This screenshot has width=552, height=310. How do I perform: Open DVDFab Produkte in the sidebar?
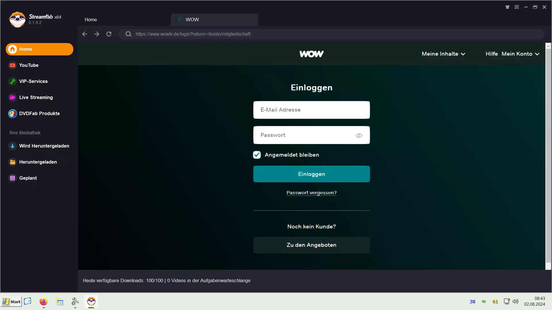39,113
